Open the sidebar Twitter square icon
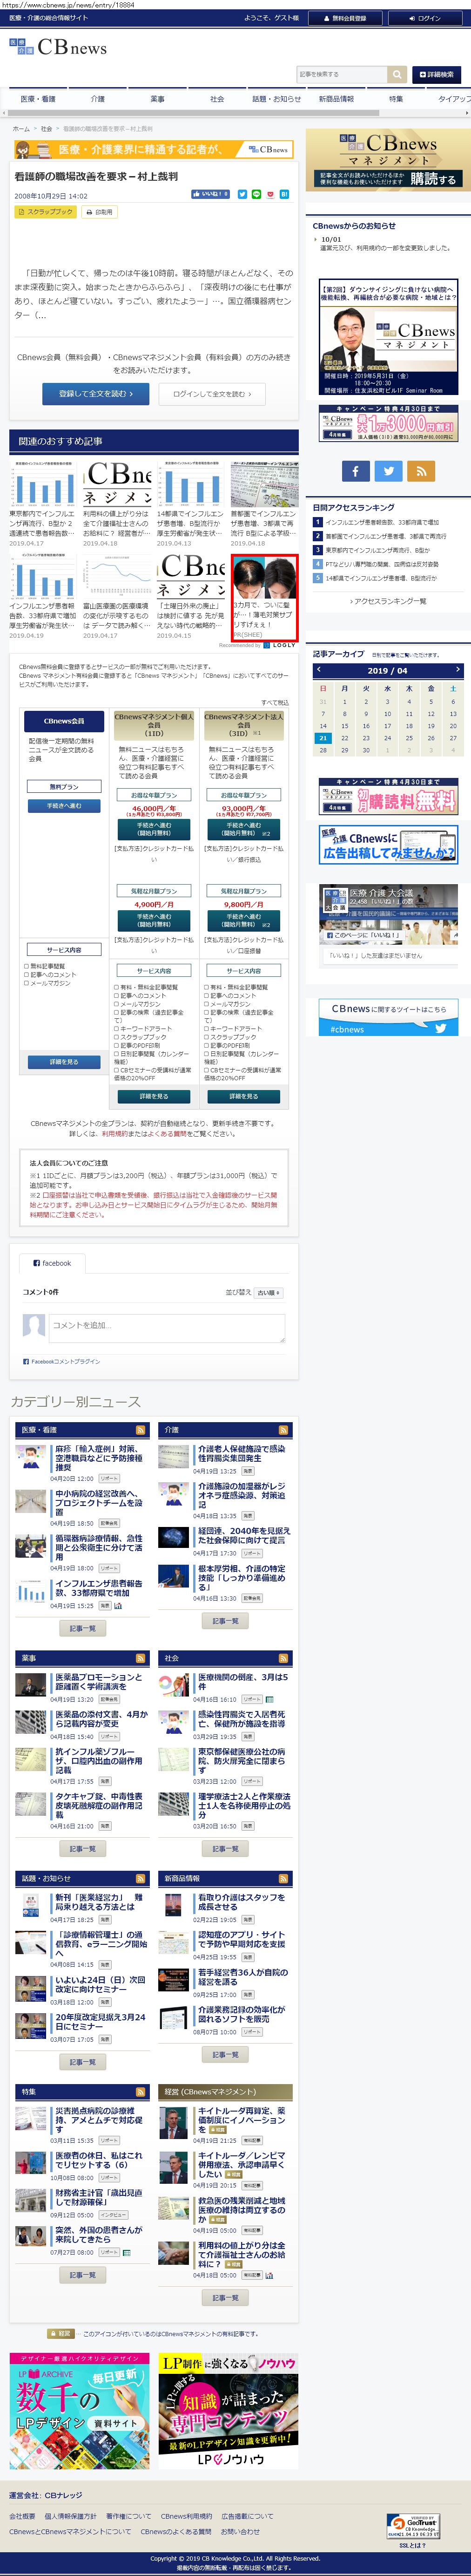 tap(388, 471)
